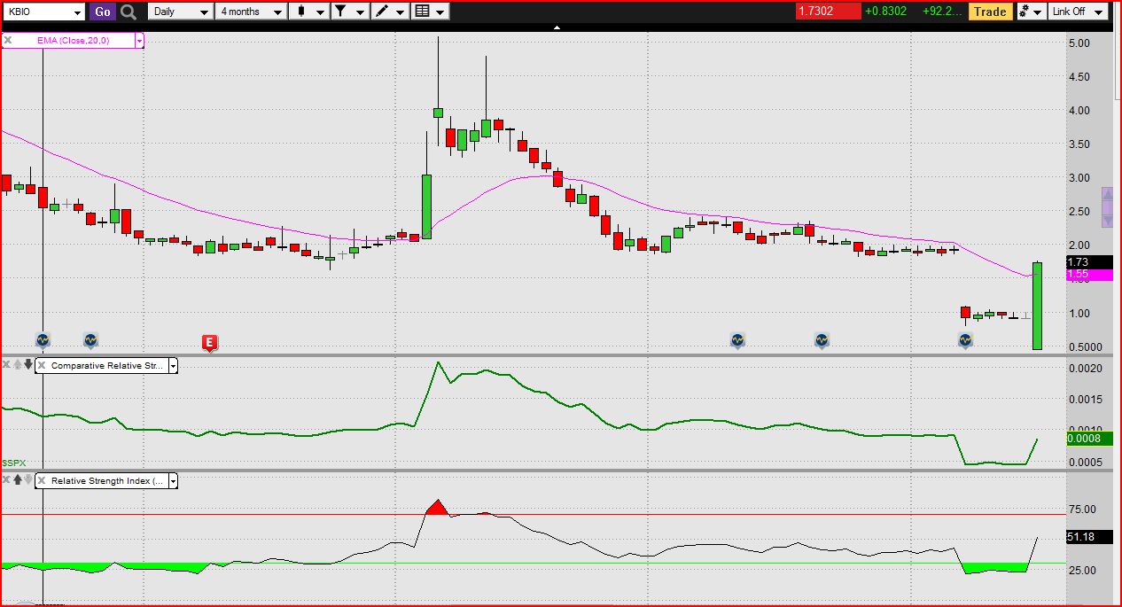Open the gears chart settings menu
1122x607 pixels.
[1029, 12]
